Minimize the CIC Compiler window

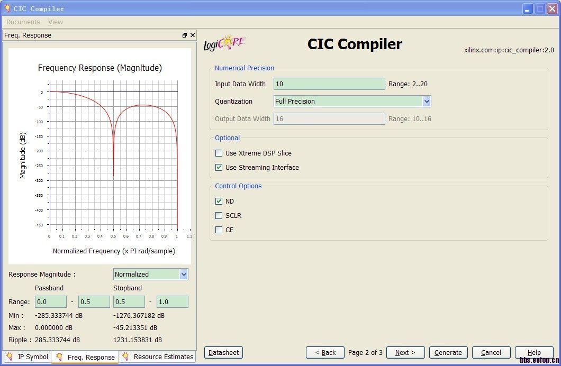click(x=527, y=8)
